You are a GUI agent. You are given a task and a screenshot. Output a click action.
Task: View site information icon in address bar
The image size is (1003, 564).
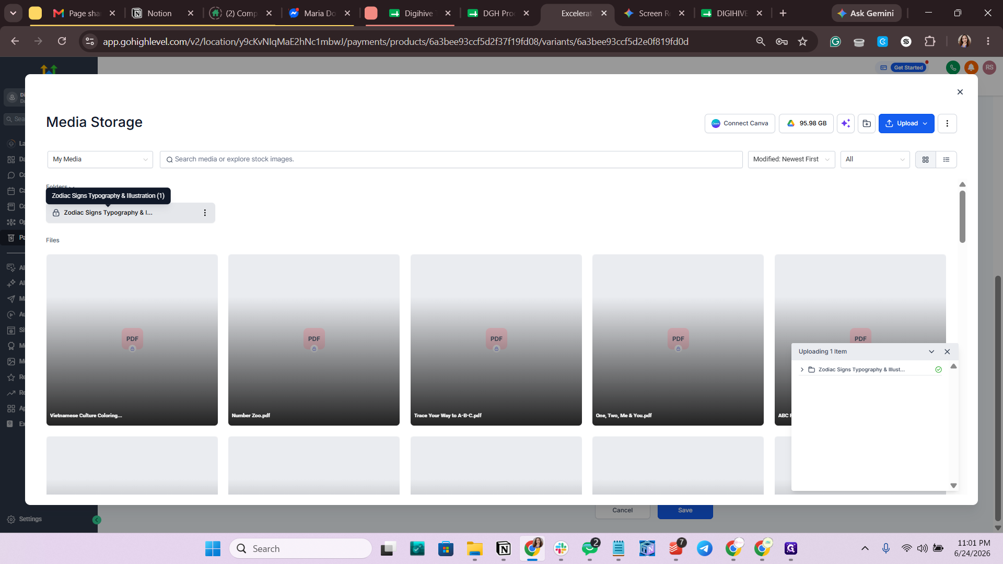[90, 42]
